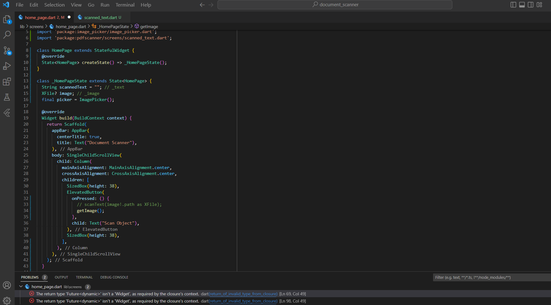Click 'ElevatedButton(' on line 31
This screenshot has height=305, width=551.
pyautogui.click(x=85, y=192)
